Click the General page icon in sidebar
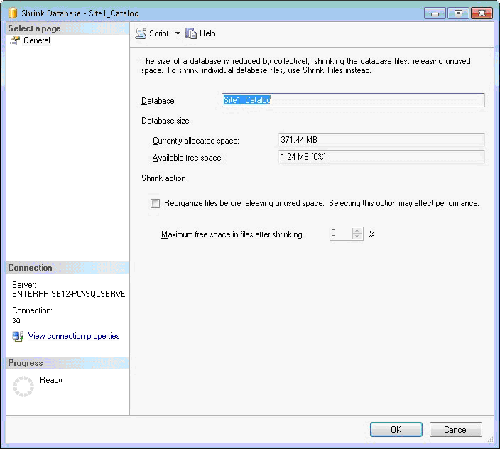 (13, 41)
